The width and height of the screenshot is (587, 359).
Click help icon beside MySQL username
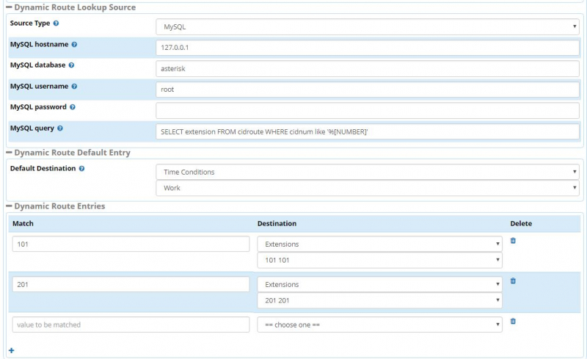pyautogui.click(x=74, y=87)
